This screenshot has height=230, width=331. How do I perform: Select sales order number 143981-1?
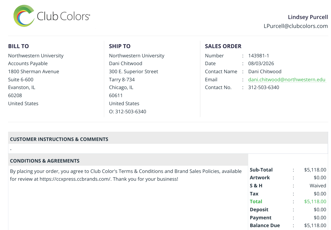point(258,56)
